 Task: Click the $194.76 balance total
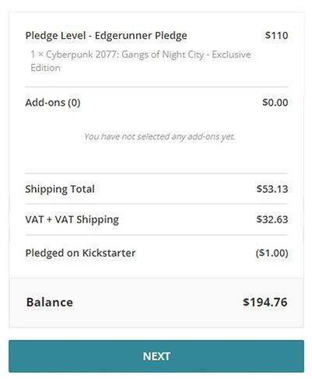pos(265,303)
